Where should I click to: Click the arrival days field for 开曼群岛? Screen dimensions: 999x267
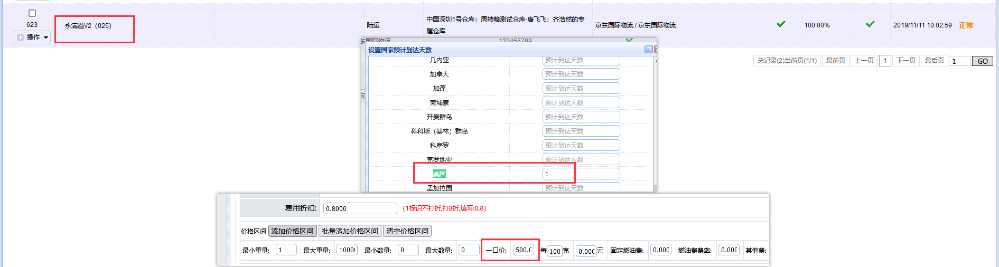pos(581,117)
